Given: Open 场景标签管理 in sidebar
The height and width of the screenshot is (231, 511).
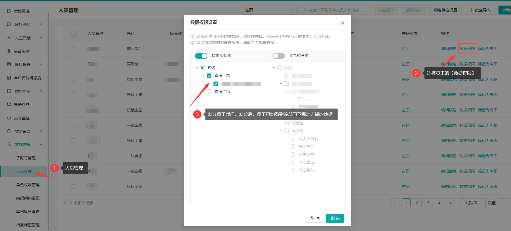Looking at the screenshot, I should point(28,225).
